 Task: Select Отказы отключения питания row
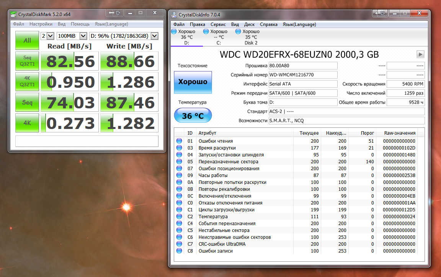pos(296,203)
